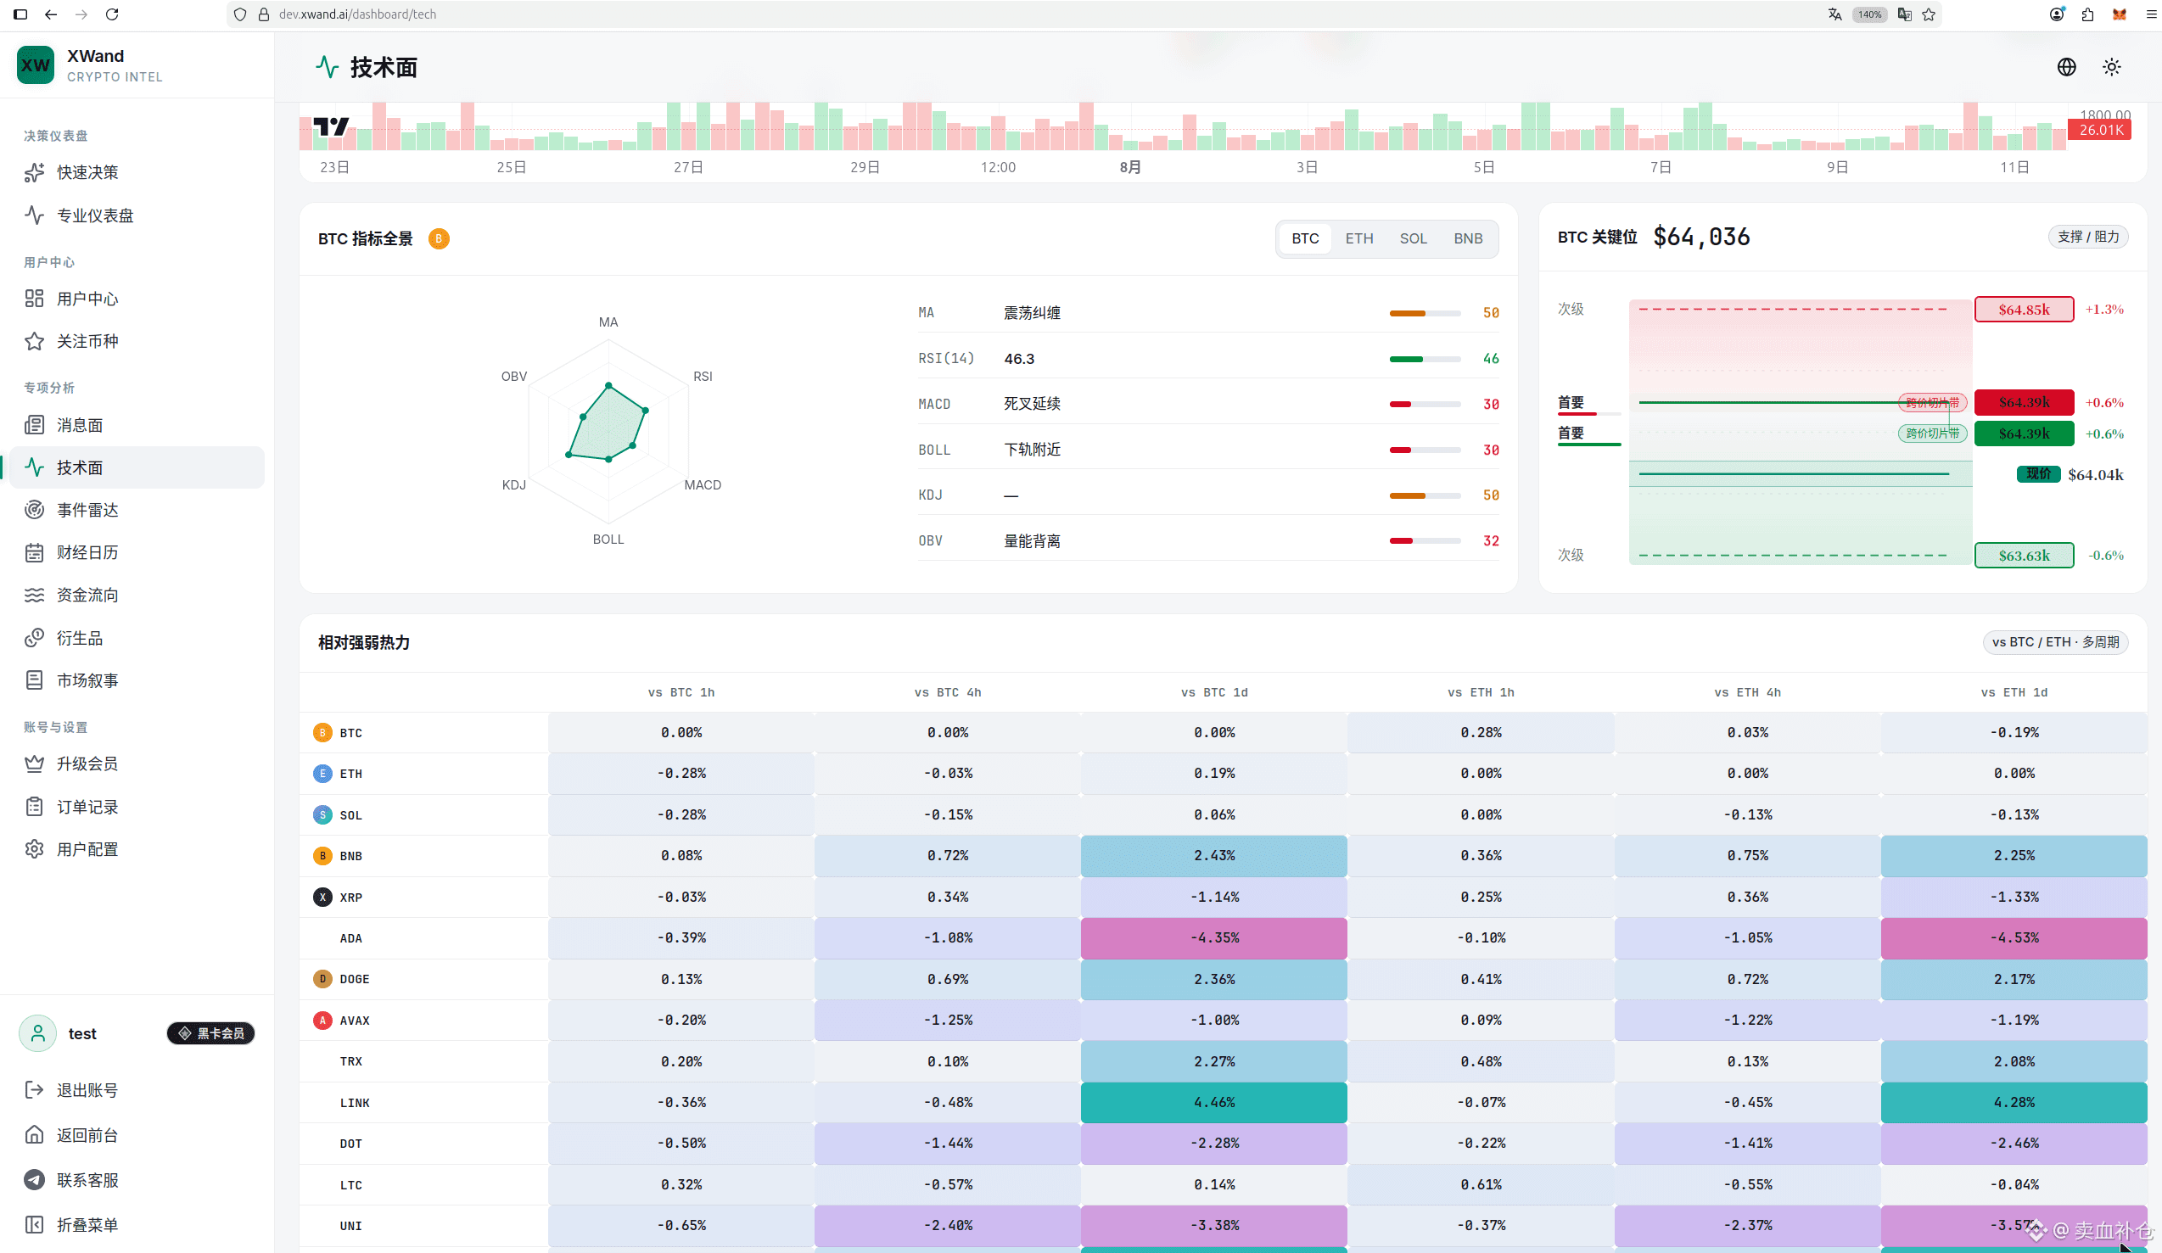
Task: Click the browser back arrow
Action: [51, 14]
